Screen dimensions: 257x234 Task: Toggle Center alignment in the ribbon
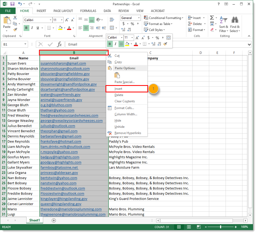click(86, 28)
